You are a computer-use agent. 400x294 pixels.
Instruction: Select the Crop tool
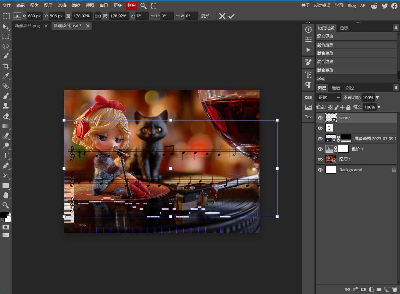[x=6, y=66]
